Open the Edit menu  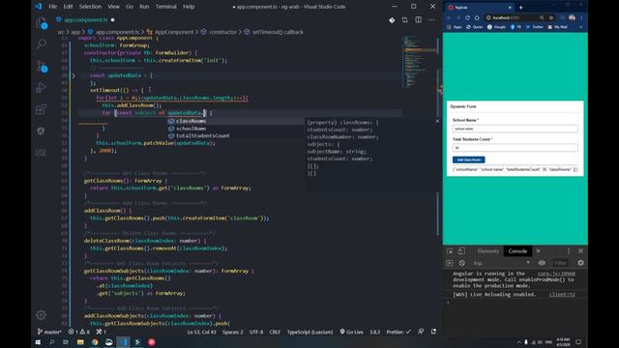68,7
